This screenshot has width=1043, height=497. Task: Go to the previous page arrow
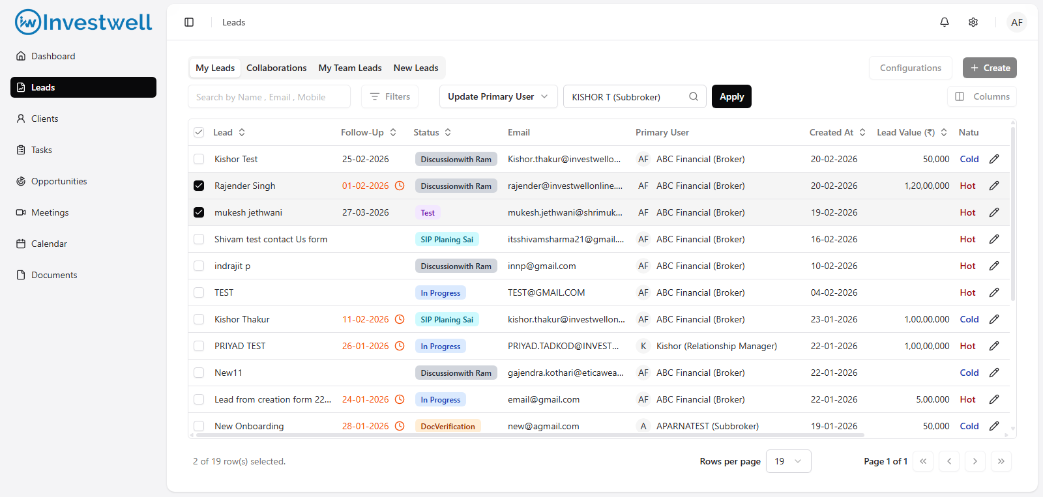pyautogui.click(x=949, y=461)
